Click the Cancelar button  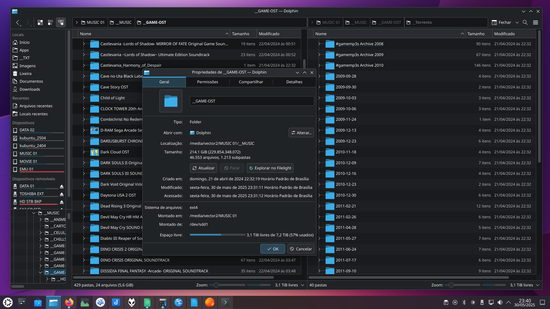click(301, 249)
